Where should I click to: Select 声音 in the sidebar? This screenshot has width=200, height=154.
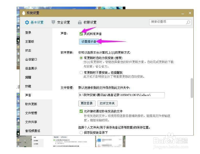28,95
